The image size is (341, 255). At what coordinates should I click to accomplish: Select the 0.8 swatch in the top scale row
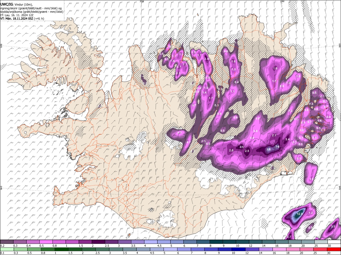(59, 242)
